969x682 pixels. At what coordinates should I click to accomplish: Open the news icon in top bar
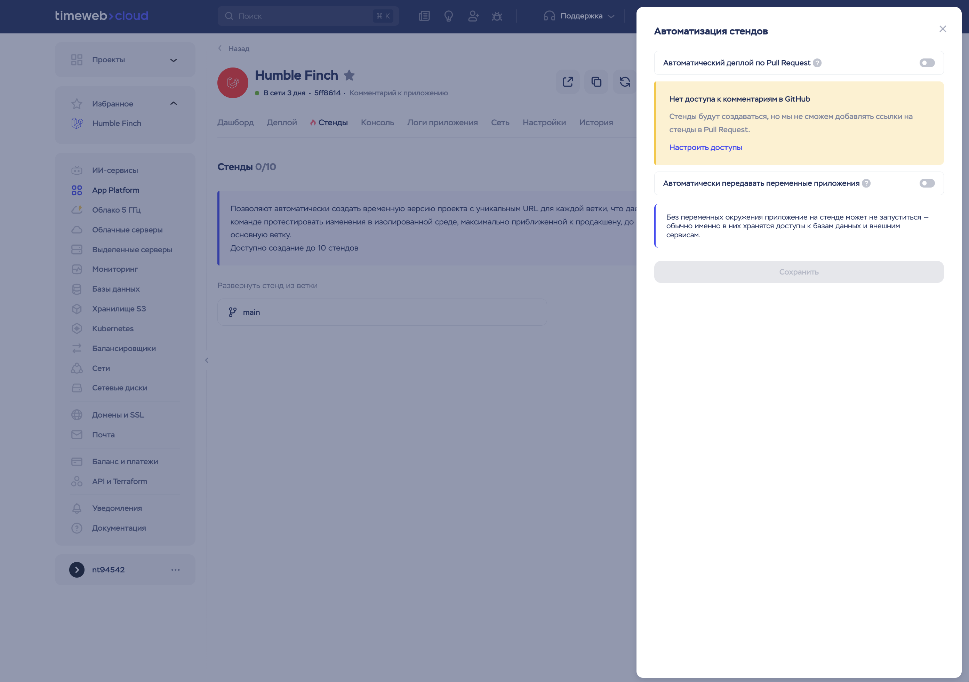(424, 16)
